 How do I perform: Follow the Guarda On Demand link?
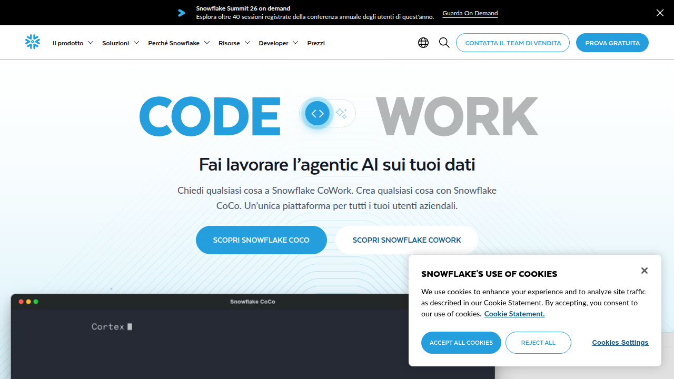[470, 13]
